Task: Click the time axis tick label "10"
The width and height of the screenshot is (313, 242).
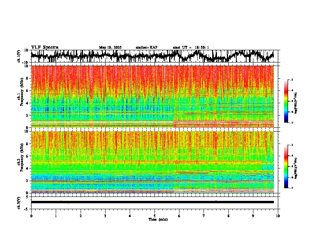Action: [x=278, y=216]
